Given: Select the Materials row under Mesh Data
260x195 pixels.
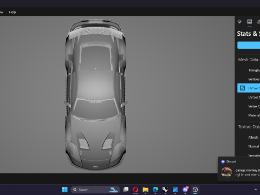Looking at the screenshot, I should click(x=249, y=115).
